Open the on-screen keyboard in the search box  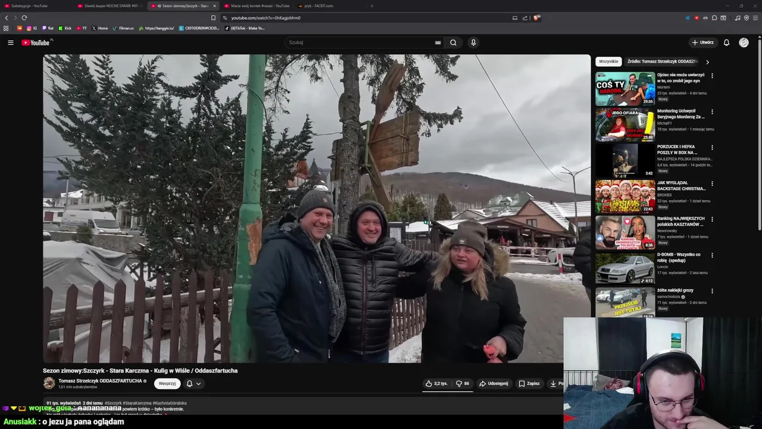pyautogui.click(x=438, y=42)
